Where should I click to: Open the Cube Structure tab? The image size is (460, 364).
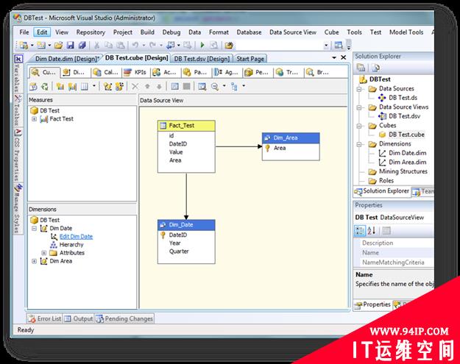point(44,72)
